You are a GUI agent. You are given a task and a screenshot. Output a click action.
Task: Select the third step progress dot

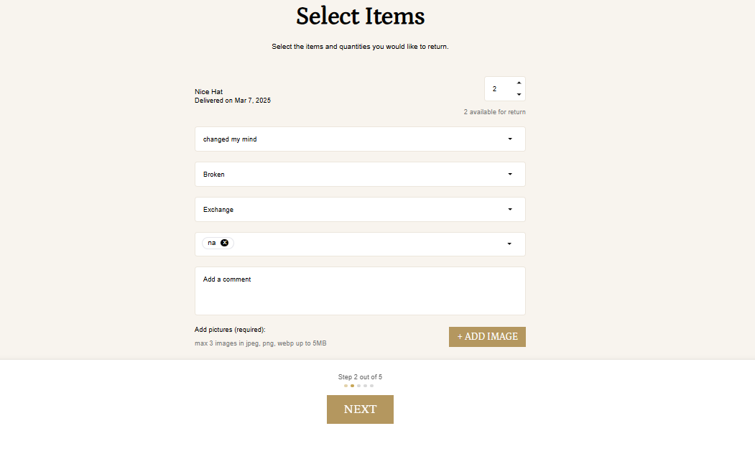pos(358,386)
